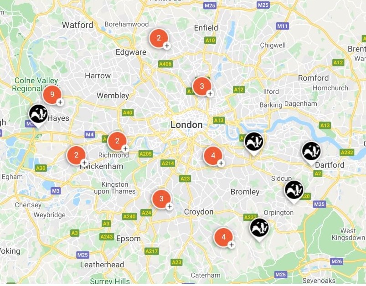Click the London city label
The height and width of the screenshot is (286, 366).
(186, 125)
